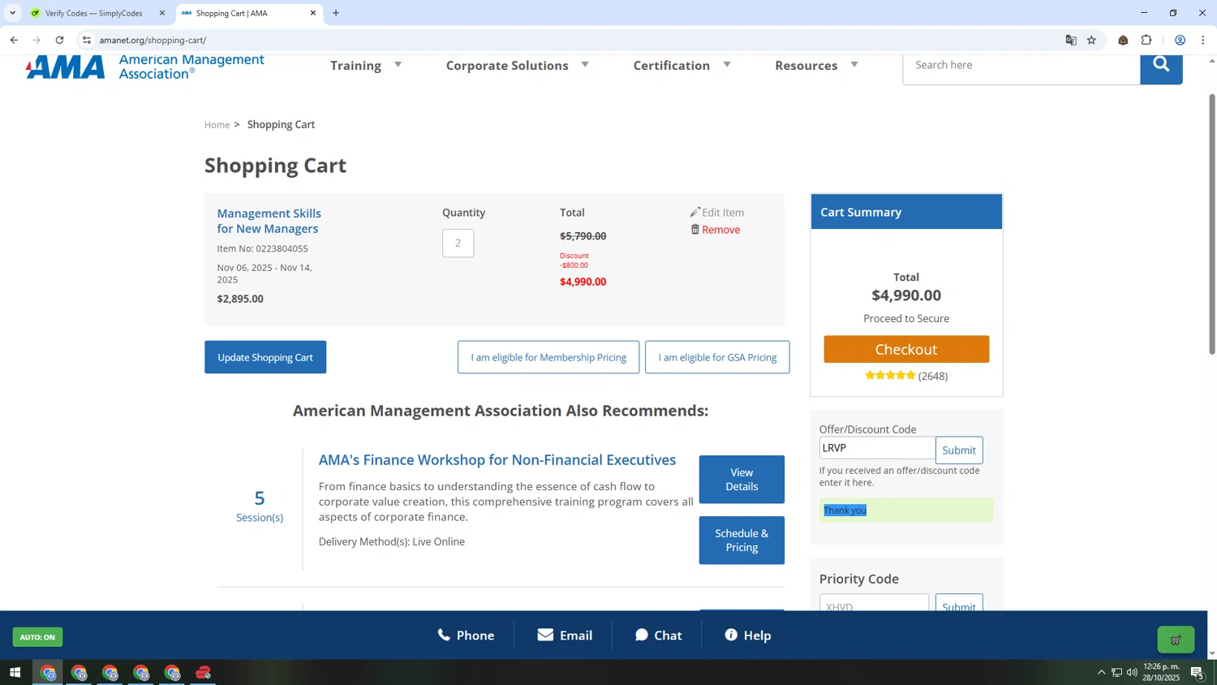Click the envelope Email icon
The image size is (1217, 685).
tap(545, 635)
